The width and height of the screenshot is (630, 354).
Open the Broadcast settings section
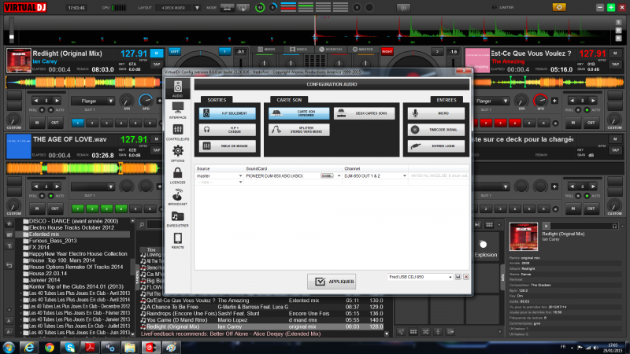coord(177,197)
